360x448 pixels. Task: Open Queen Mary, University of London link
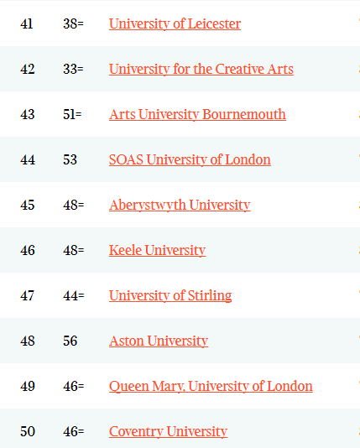point(211,387)
